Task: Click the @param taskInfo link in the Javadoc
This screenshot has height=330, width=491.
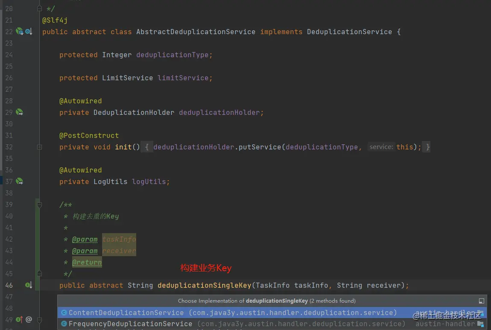Action: (85, 239)
